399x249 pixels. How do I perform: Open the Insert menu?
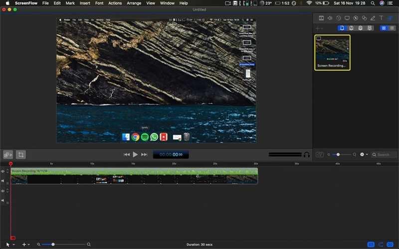[85, 3]
